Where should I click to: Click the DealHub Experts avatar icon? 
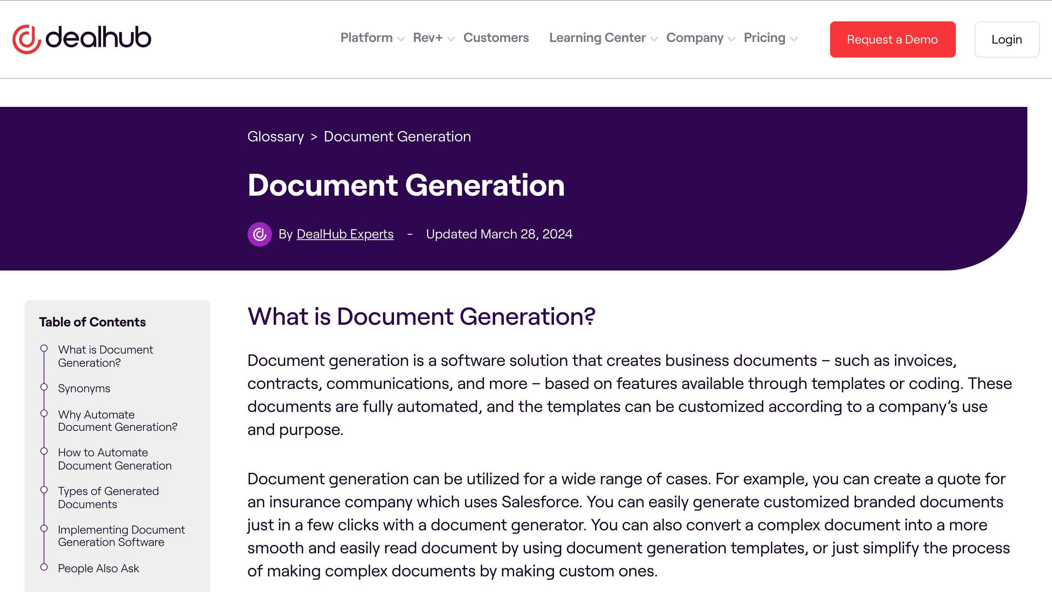[x=259, y=234]
